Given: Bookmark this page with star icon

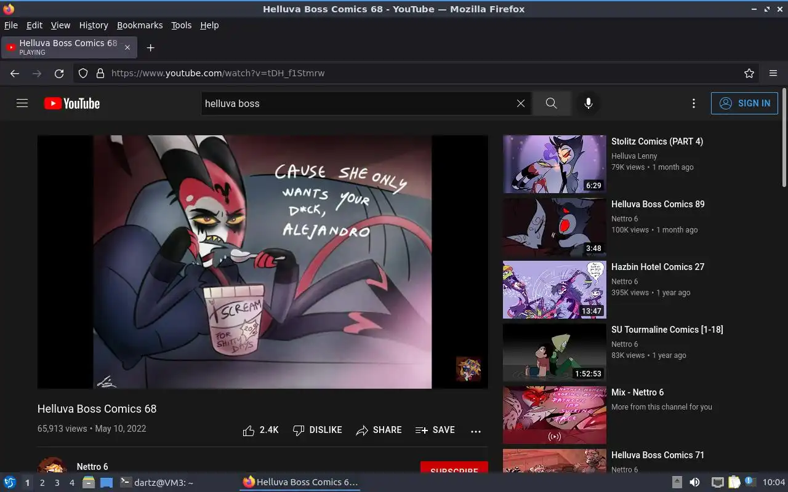Looking at the screenshot, I should (x=749, y=73).
